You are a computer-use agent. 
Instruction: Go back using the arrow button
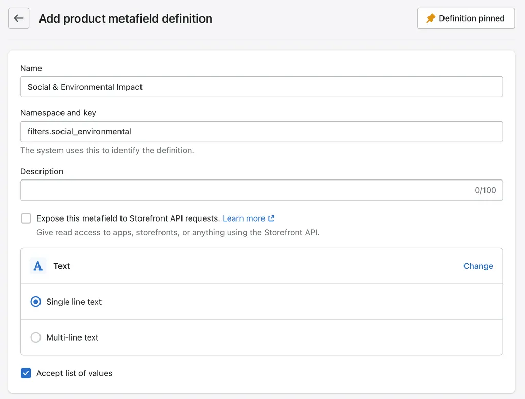pos(19,18)
